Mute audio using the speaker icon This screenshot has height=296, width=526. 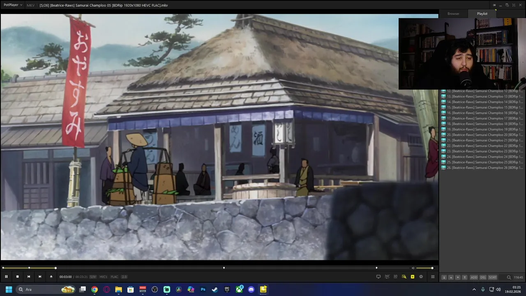[x=413, y=268]
